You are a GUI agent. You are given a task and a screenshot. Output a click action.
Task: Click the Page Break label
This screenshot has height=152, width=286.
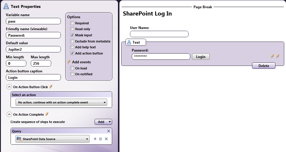coord(203,7)
